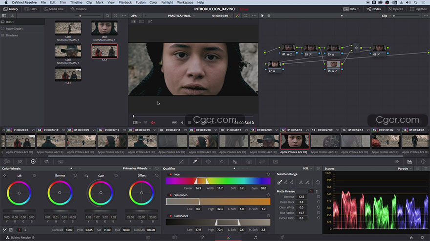The height and width of the screenshot is (241, 430).
Task: Open the viewer timecode dropdown
Action: (222, 16)
